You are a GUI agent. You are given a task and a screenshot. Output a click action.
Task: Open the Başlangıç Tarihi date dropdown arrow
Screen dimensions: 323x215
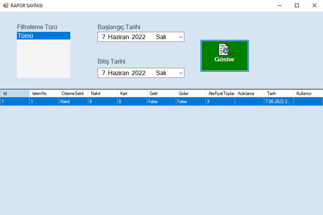181,37
